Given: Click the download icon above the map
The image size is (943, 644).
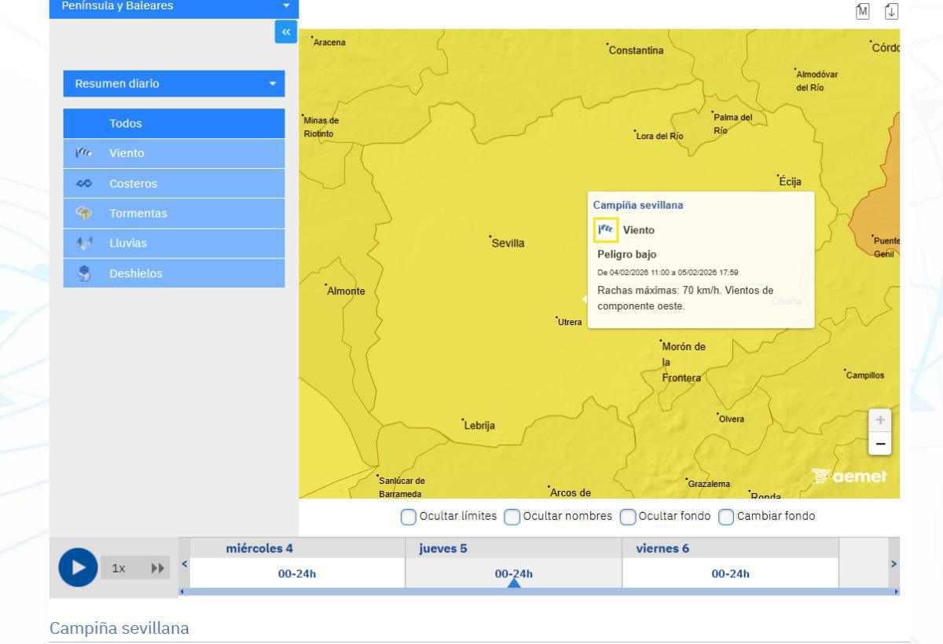Looking at the screenshot, I should point(891,11).
